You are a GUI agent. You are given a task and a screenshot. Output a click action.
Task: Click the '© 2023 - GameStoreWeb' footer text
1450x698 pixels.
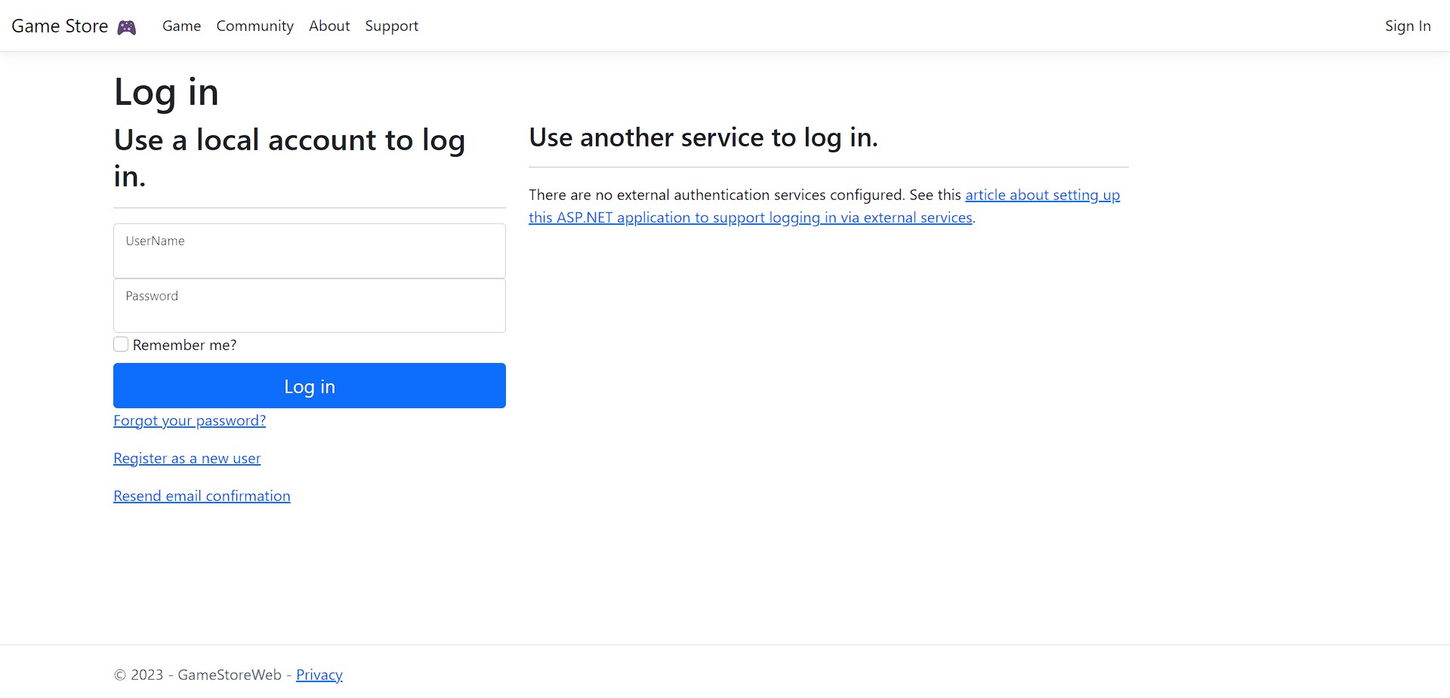click(x=198, y=675)
